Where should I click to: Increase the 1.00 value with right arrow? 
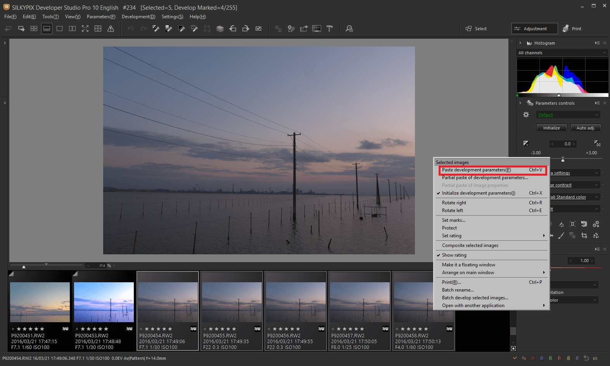592,261
